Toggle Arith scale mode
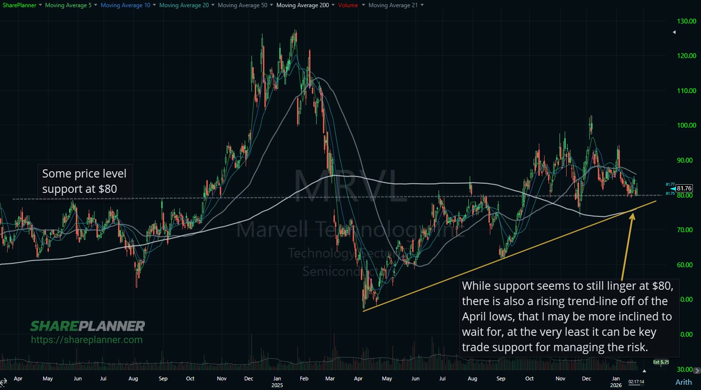Viewport: 701px width, 390px height. coord(683,382)
